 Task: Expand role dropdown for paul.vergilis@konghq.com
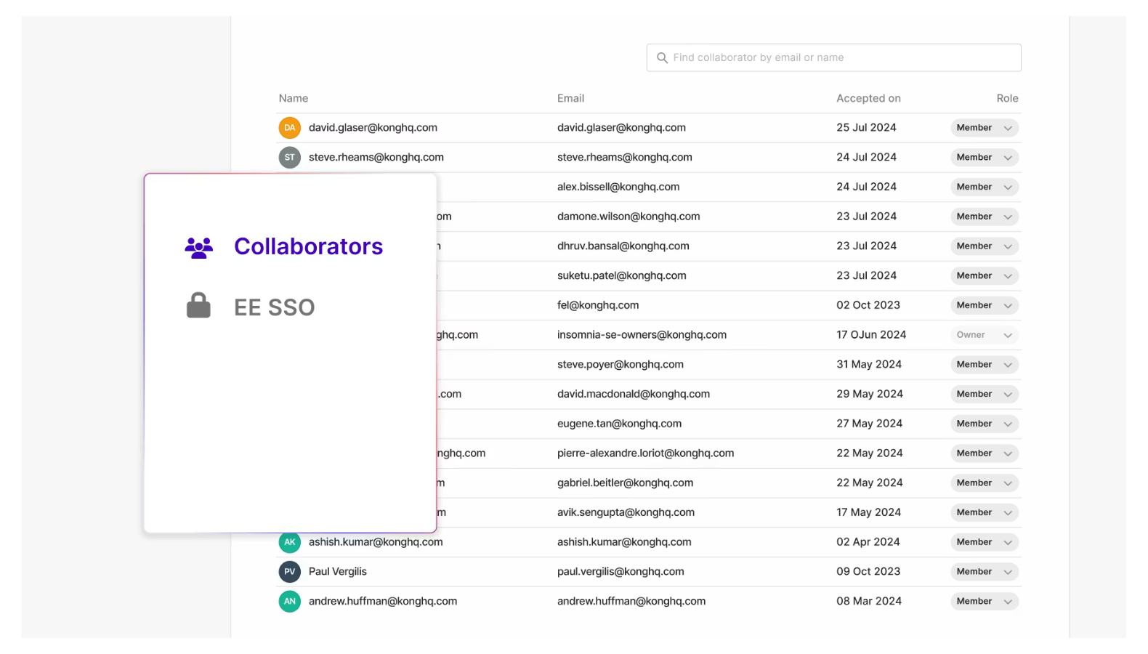point(985,572)
